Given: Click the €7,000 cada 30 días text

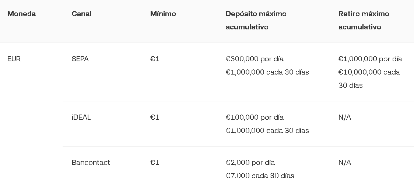Looking at the screenshot, I should (260, 176).
